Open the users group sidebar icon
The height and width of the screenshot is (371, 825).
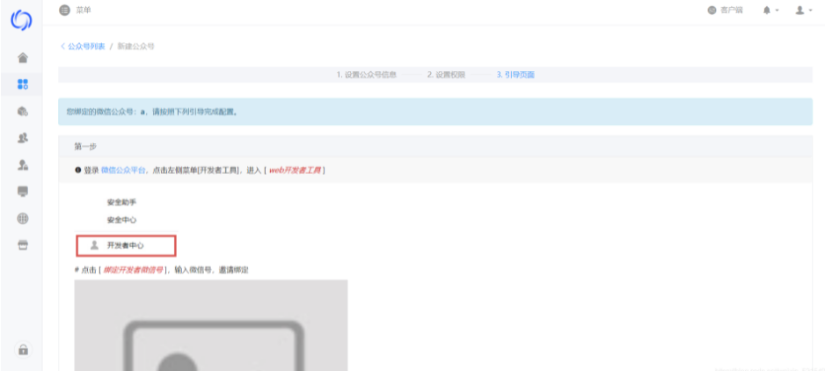point(23,138)
